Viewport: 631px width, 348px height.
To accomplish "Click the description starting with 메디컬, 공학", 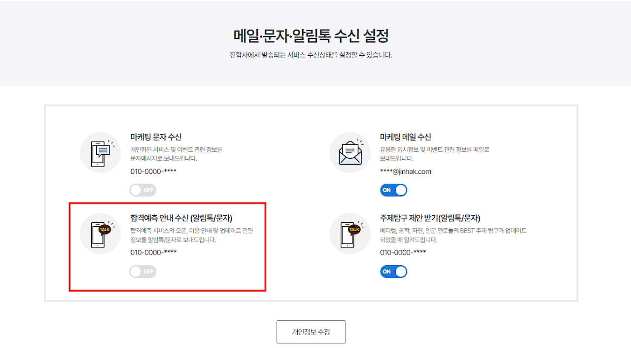I will click(x=453, y=235).
